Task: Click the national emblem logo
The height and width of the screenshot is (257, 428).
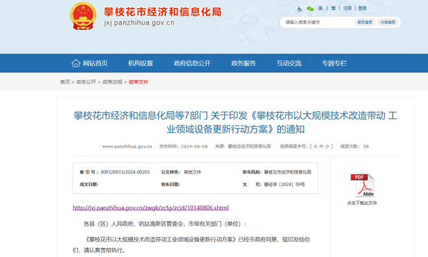Action: coord(83,16)
